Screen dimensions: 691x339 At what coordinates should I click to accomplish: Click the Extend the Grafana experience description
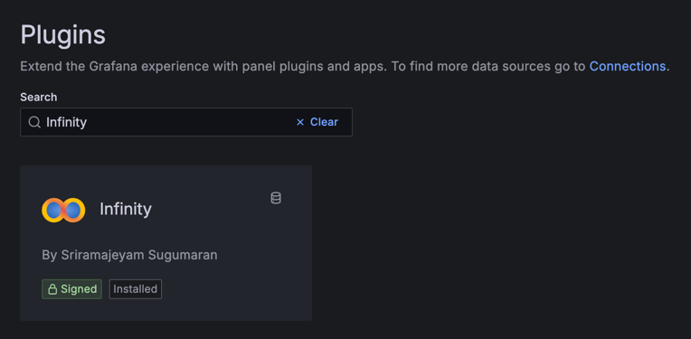(x=345, y=67)
